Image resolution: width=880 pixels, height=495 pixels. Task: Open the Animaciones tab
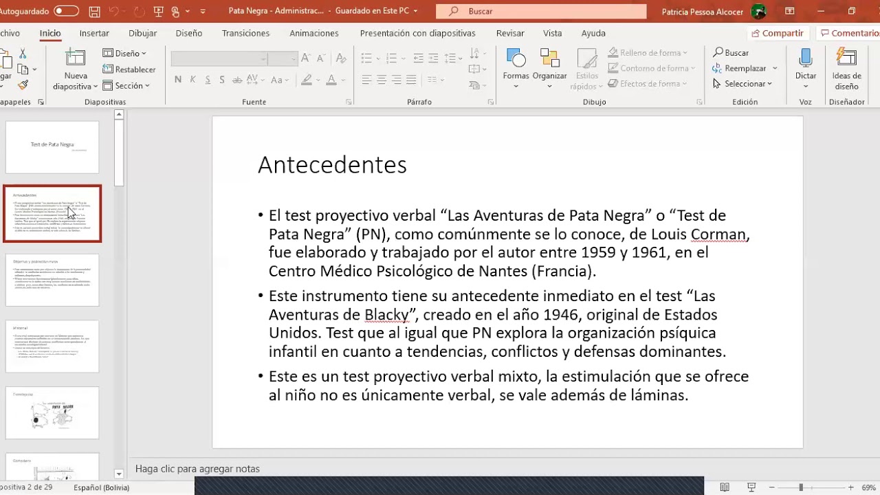point(314,33)
